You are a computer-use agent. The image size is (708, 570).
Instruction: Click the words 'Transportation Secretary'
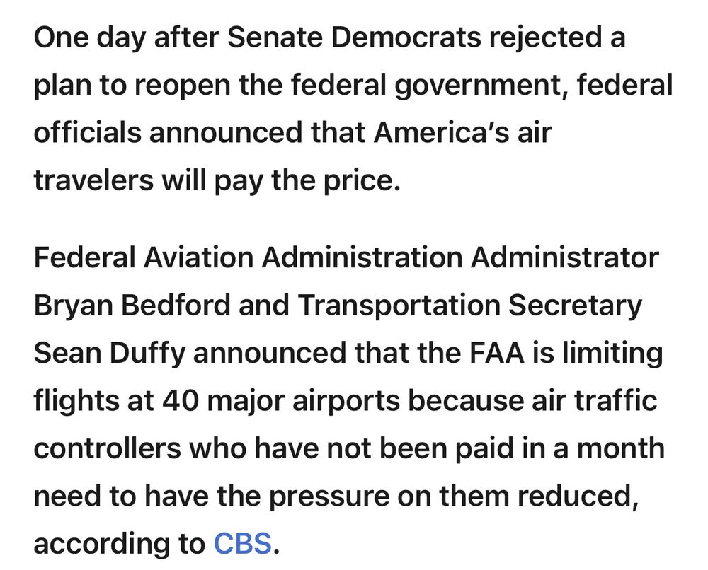tap(469, 306)
